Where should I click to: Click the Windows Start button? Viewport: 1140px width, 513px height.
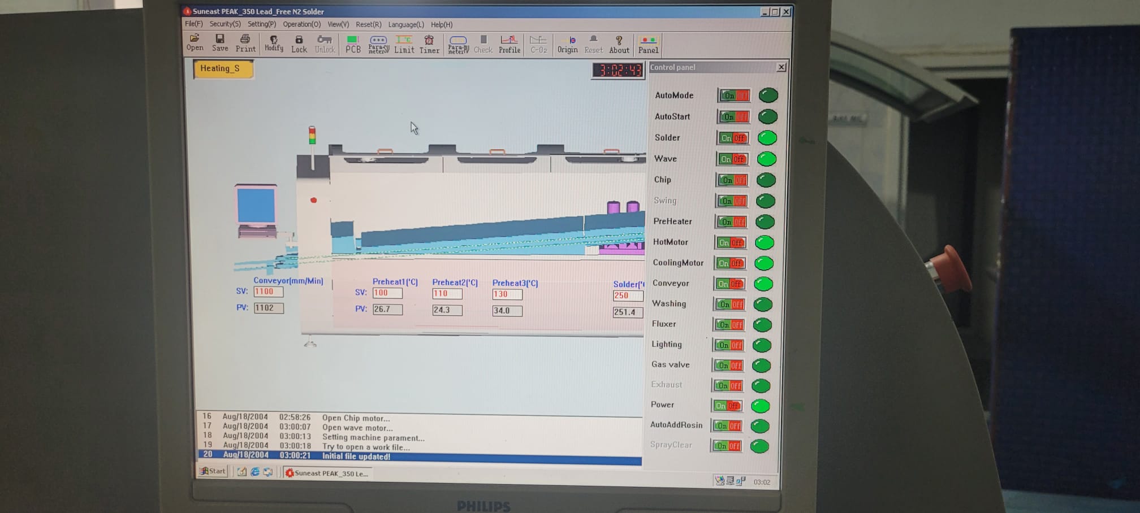pyautogui.click(x=213, y=471)
